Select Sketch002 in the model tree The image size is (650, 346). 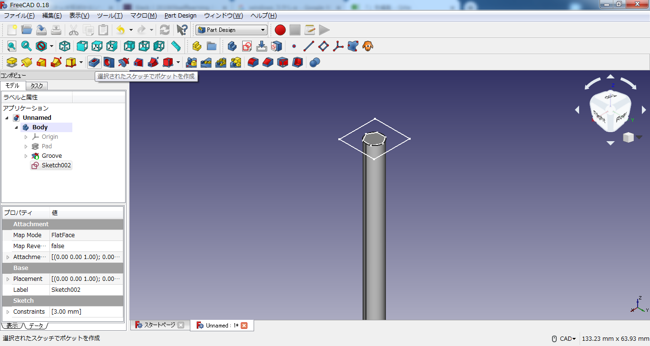tap(56, 165)
